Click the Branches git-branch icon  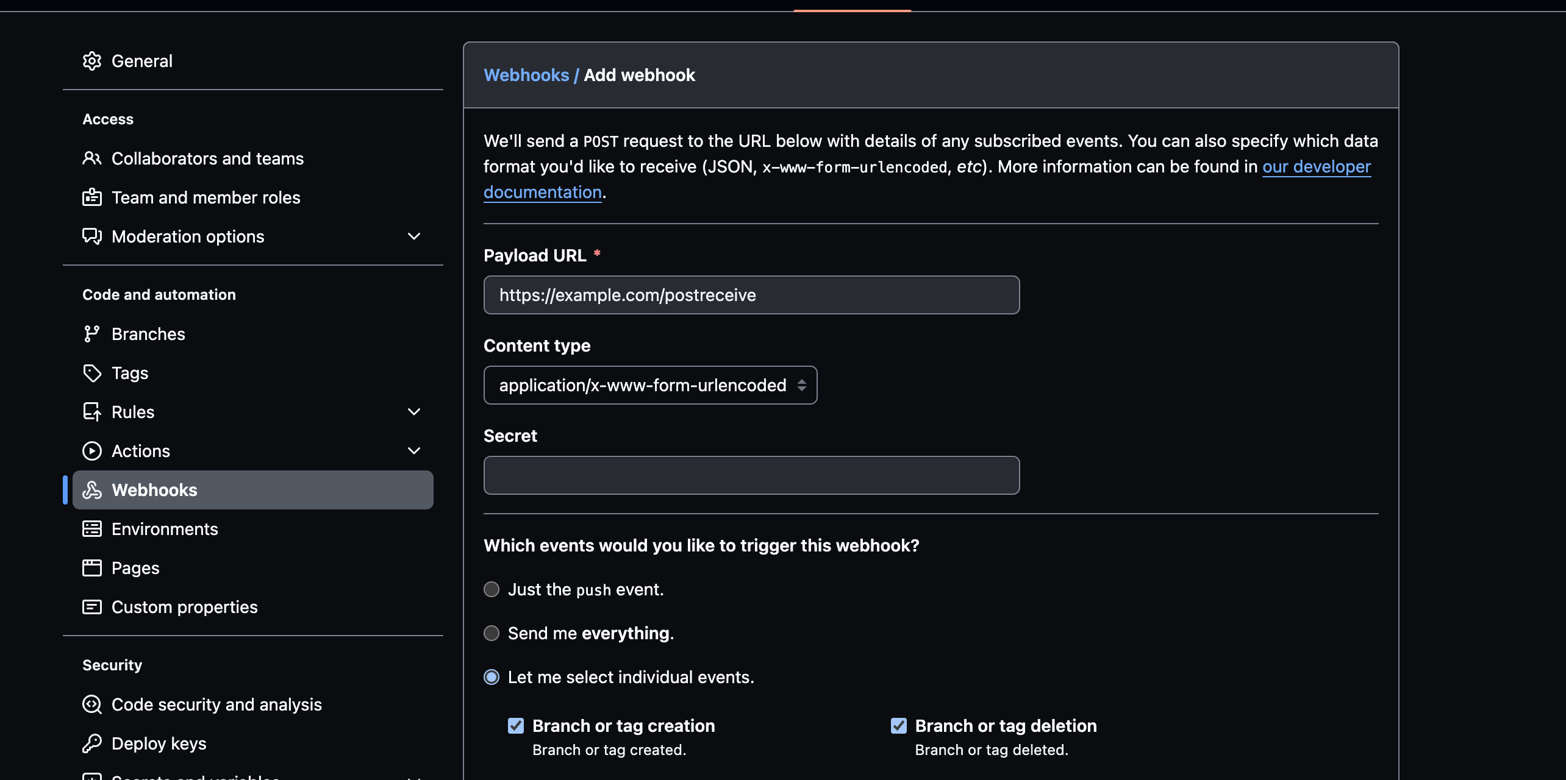[x=92, y=334]
